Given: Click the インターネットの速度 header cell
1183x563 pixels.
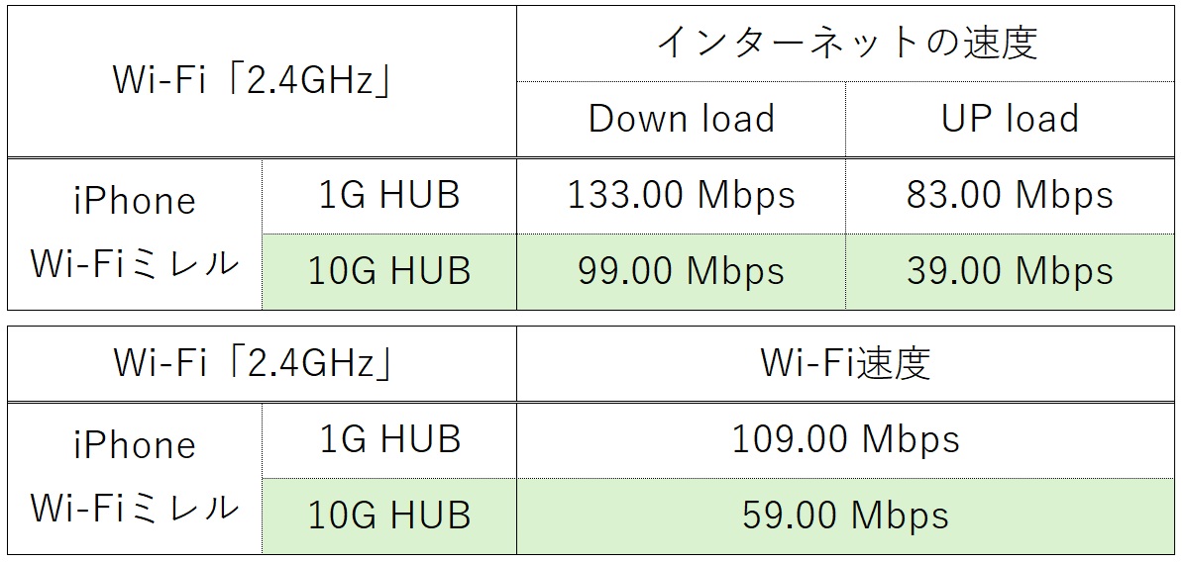Looking at the screenshot, I should (x=845, y=45).
